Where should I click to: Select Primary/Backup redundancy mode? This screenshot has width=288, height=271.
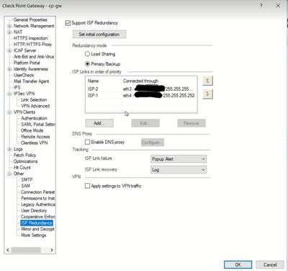pos(88,64)
